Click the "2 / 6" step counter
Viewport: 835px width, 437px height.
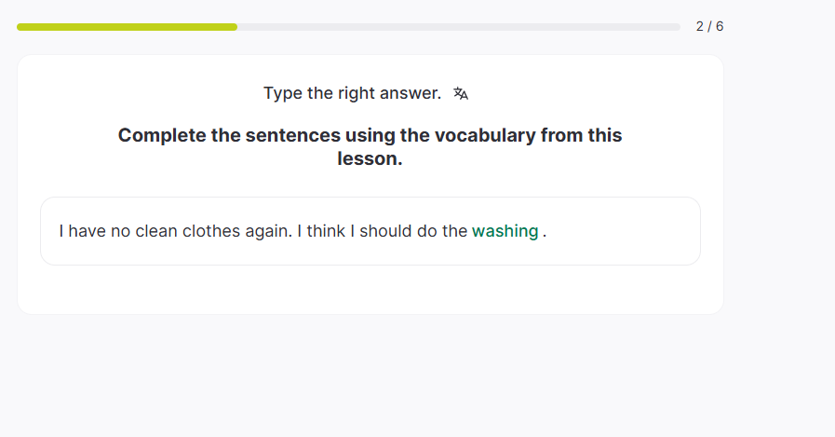click(x=709, y=27)
